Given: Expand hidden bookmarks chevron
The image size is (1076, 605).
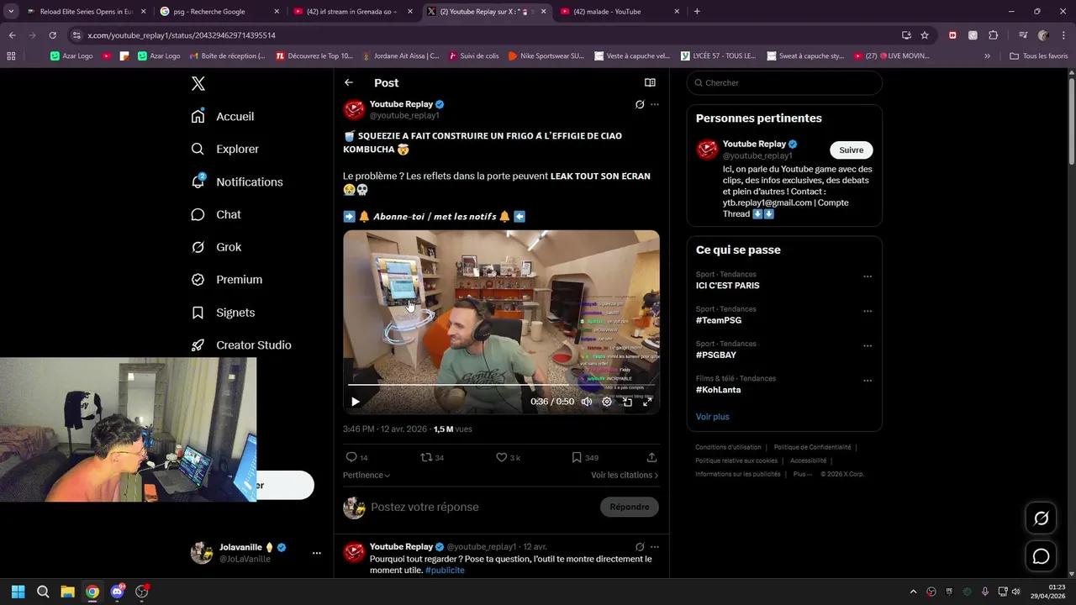Looking at the screenshot, I should pos(987,56).
